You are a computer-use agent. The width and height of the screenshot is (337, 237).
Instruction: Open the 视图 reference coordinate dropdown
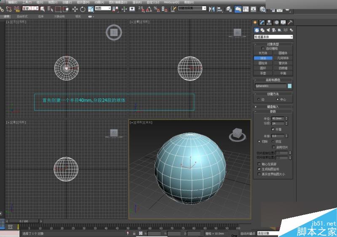[103, 8]
